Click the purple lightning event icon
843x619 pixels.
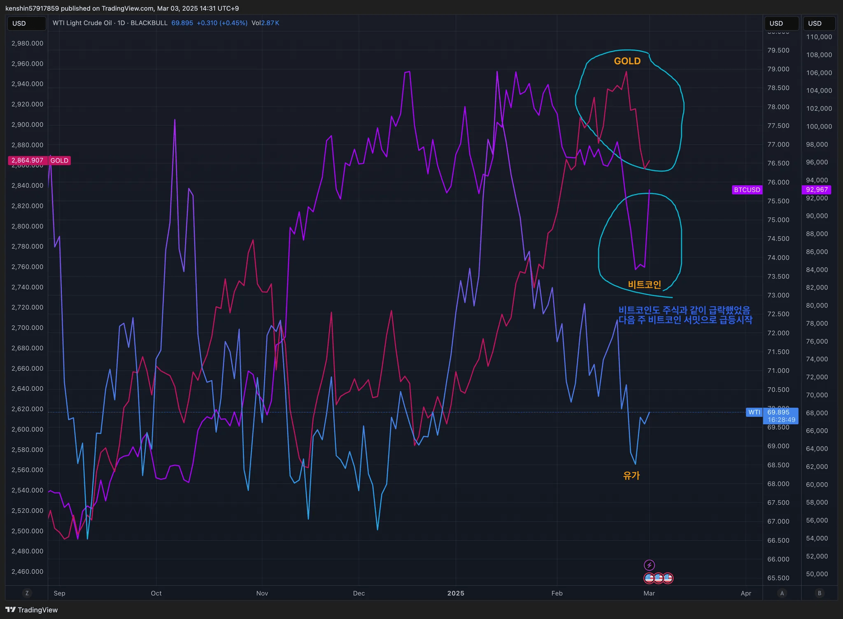[649, 565]
